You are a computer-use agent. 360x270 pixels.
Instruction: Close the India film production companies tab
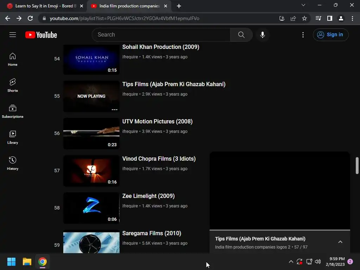pyautogui.click(x=166, y=6)
